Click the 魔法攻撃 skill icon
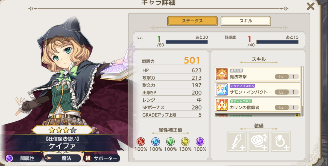This screenshot has width=328, height=166. click(222, 74)
